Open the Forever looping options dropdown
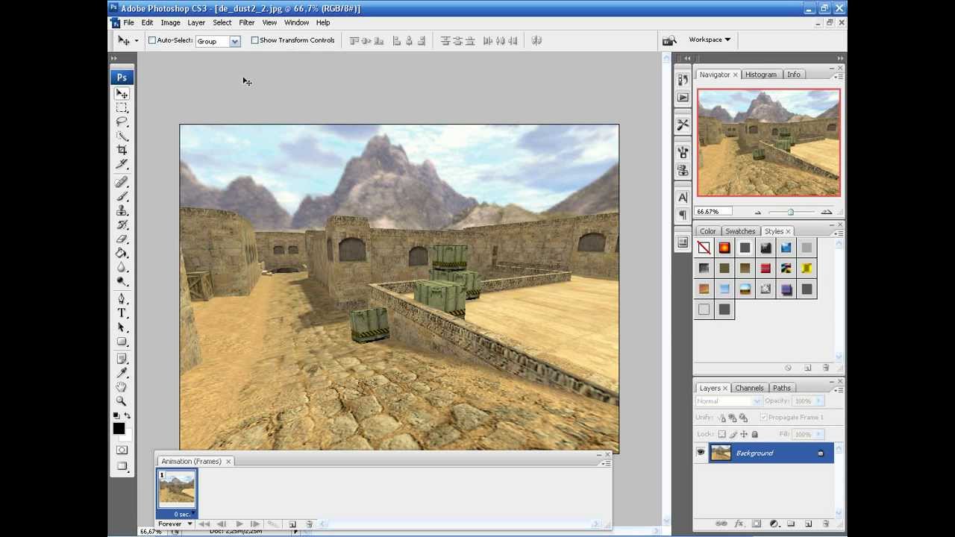Viewport: 955px width, 537px height. (175, 524)
